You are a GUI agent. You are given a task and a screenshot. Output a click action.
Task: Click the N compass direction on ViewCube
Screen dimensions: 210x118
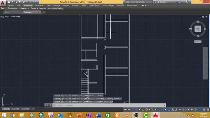[198, 22]
